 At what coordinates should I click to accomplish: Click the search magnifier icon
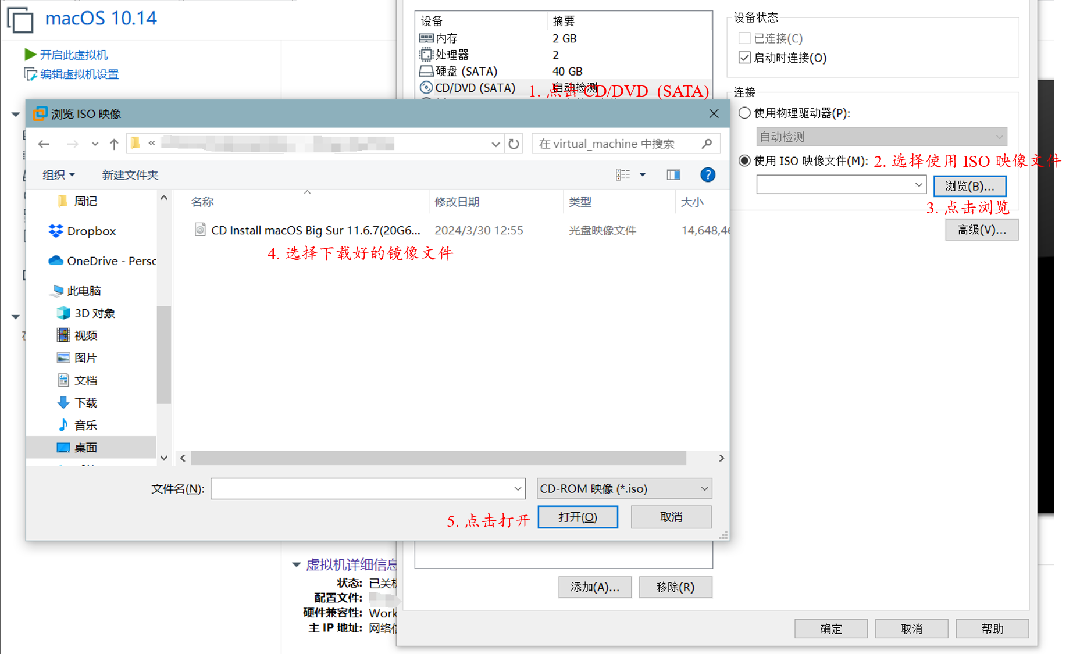(x=707, y=144)
